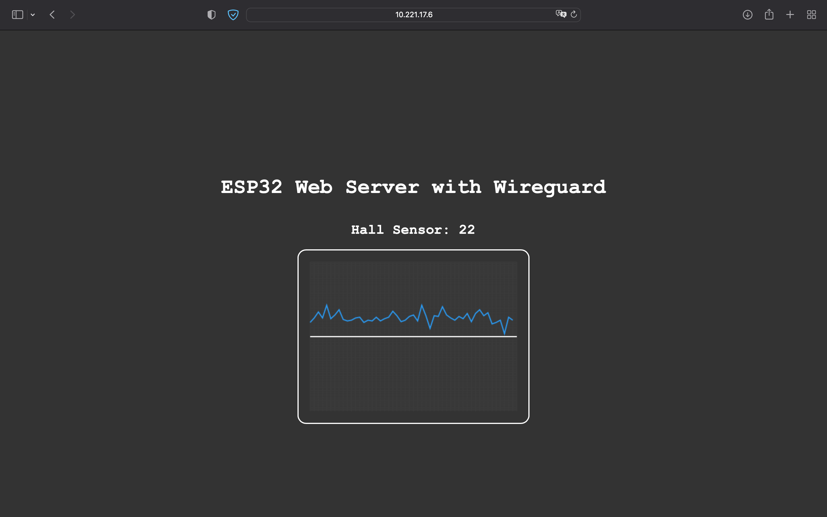Show the tab overview grid
The height and width of the screenshot is (517, 827).
(811, 15)
